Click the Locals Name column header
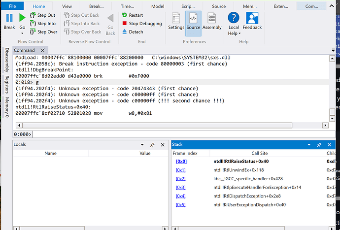This screenshot has width=340, height=230. click(x=51, y=153)
